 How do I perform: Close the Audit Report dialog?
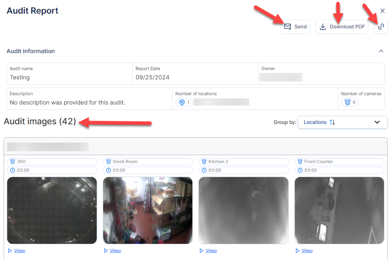[382, 11]
